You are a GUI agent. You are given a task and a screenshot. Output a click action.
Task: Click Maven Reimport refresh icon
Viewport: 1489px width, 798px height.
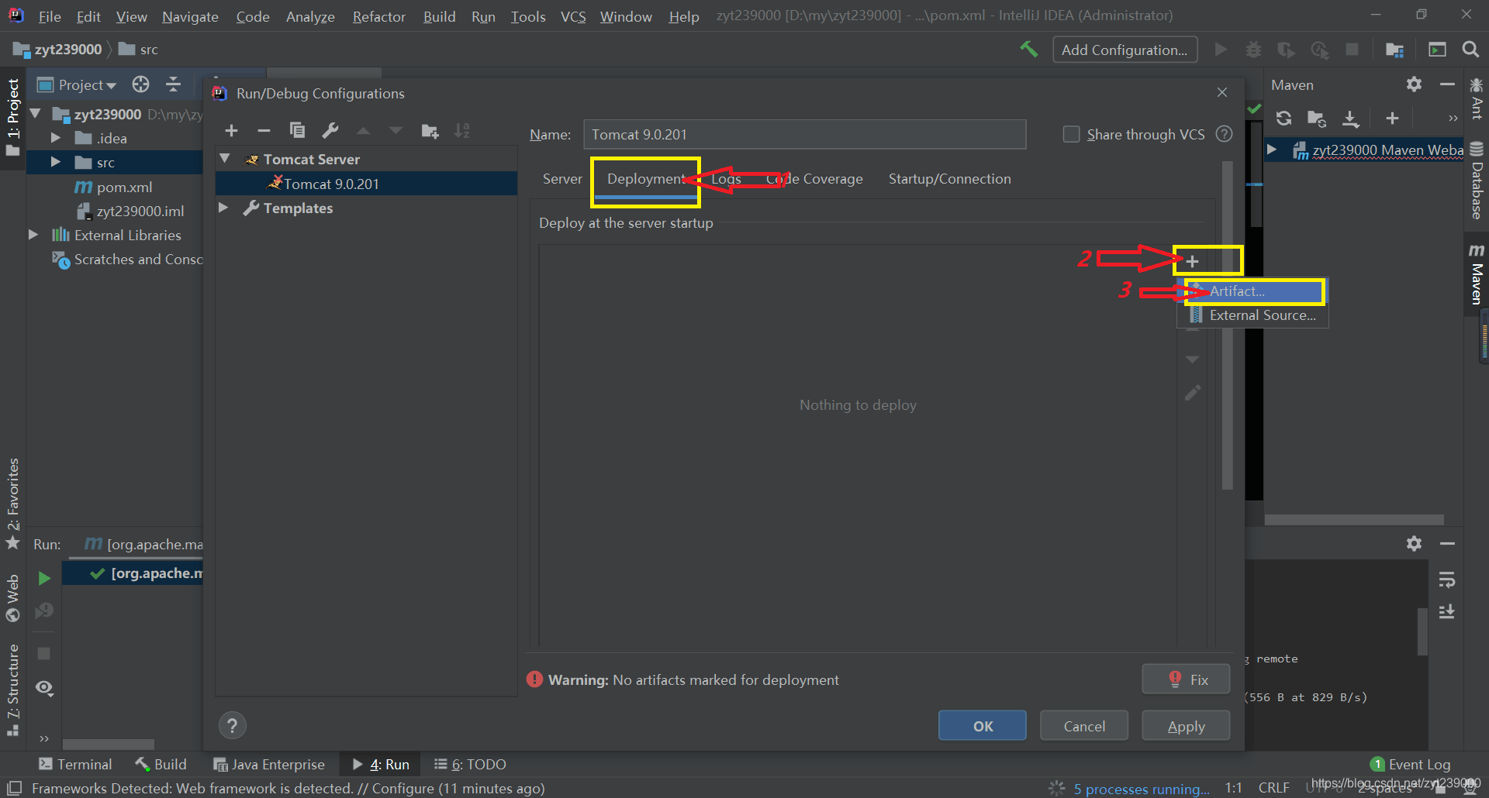pos(1283,118)
